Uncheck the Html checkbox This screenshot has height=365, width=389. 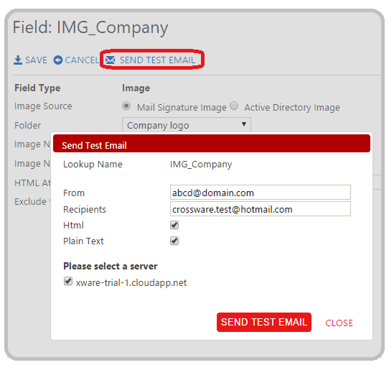pos(174,225)
